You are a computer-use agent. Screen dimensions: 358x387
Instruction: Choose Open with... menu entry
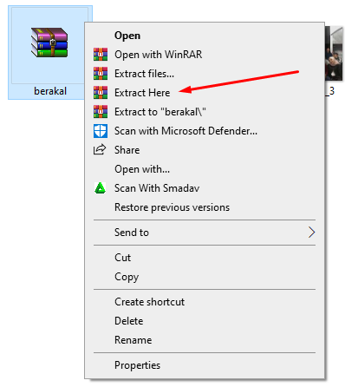[x=205, y=169]
